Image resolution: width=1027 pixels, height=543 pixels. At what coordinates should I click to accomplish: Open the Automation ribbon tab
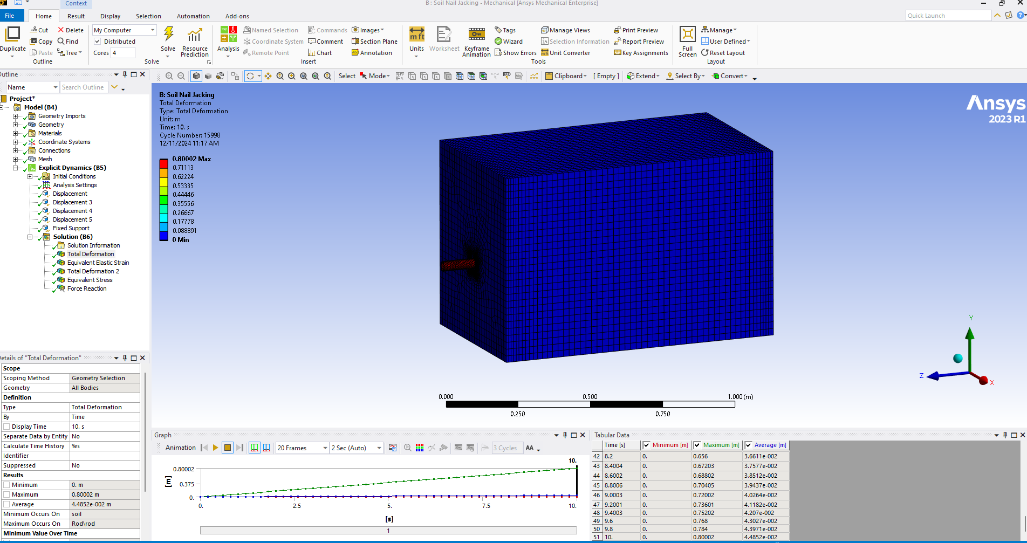pyautogui.click(x=193, y=16)
